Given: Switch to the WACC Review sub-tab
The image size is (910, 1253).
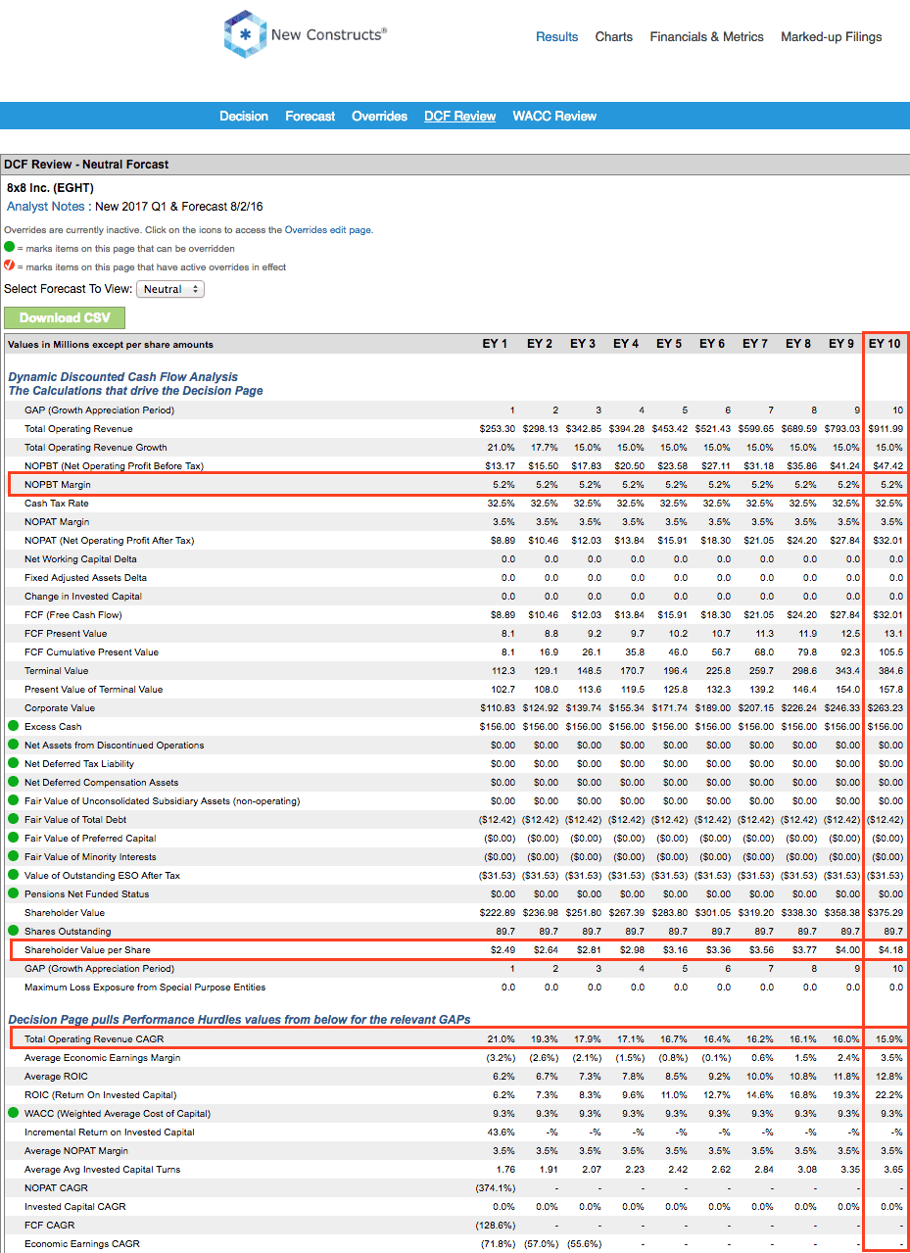Looking at the screenshot, I should [x=554, y=116].
